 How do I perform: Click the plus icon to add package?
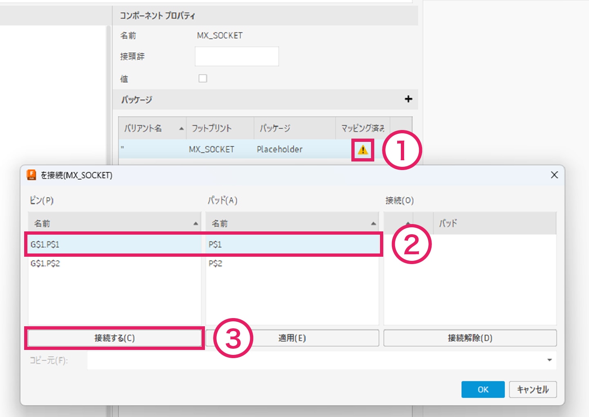(408, 99)
